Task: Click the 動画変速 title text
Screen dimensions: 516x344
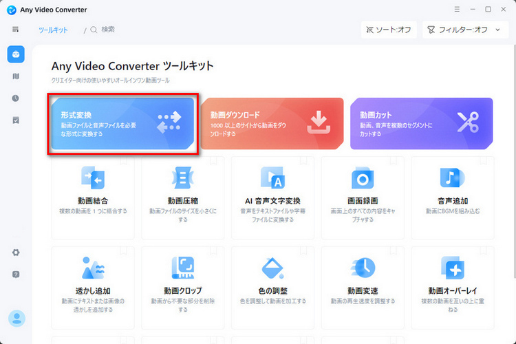Action: pos(363,291)
